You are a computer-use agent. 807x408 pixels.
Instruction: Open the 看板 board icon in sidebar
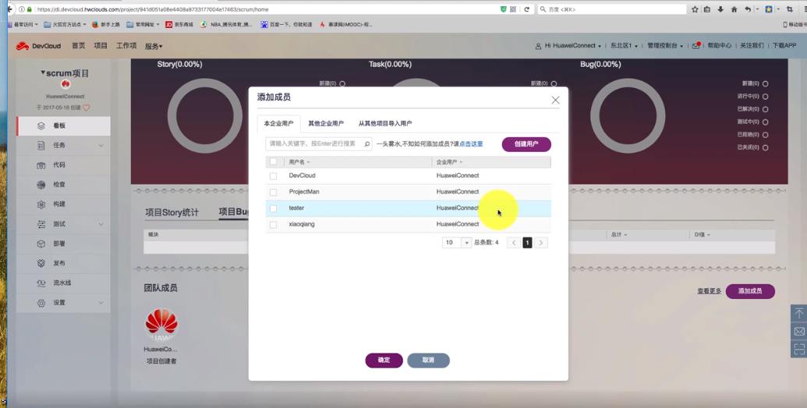tap(41, 126)
